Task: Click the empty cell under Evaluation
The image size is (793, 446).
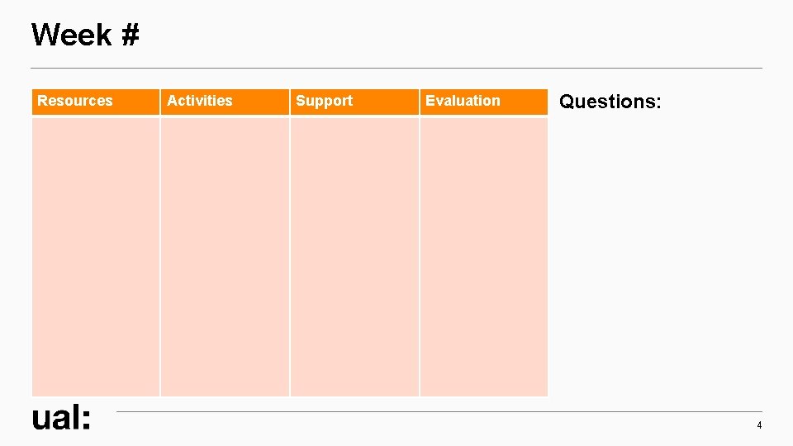Action: (x=483, y=256)
